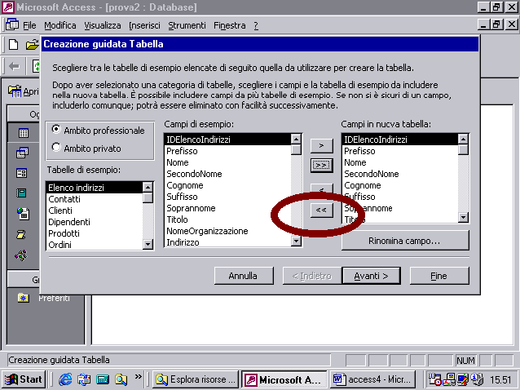This screenshot has width=520, height=390.
Task: Select Ordini in sample tables list
Action: 95,245
